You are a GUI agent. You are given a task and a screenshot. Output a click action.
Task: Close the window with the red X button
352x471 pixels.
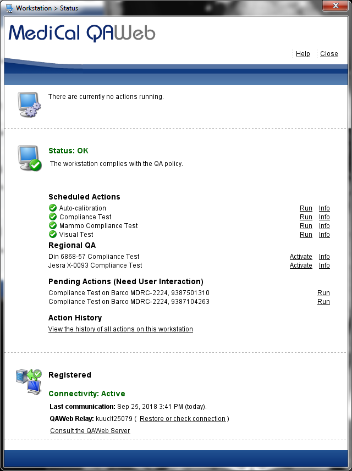click(335, 5)
